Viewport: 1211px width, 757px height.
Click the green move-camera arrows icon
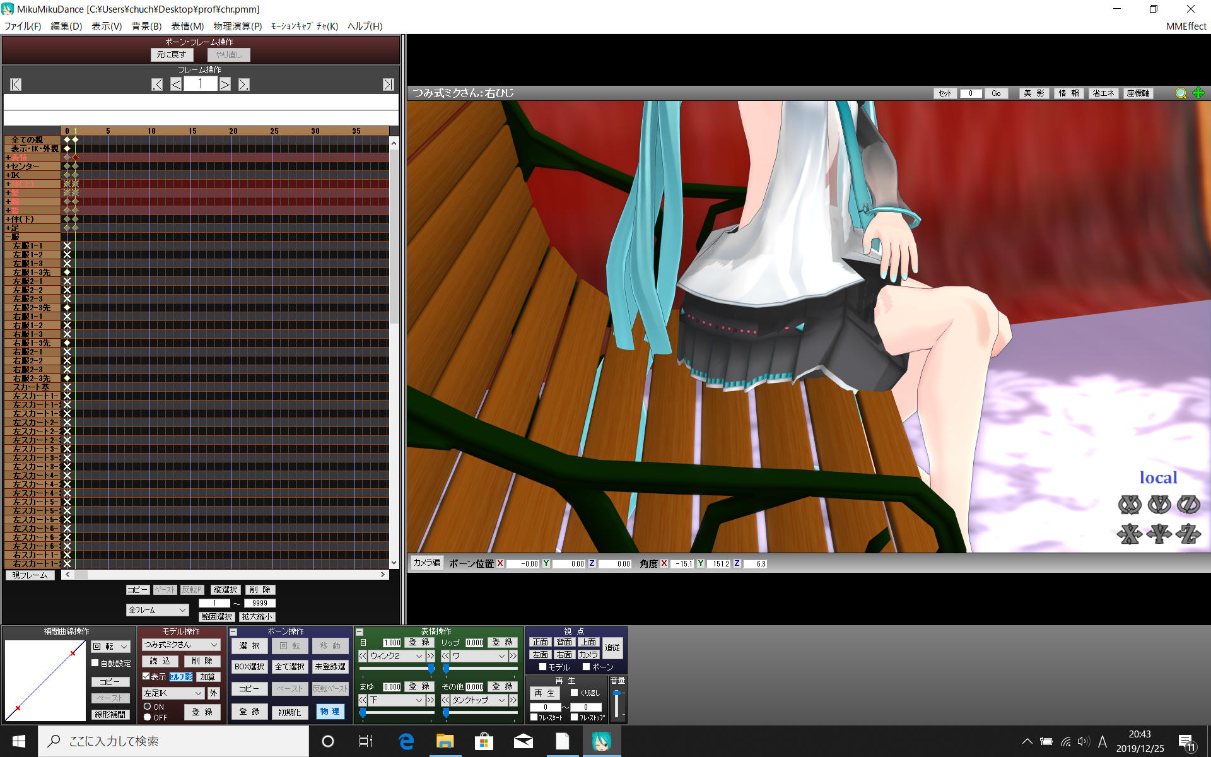1198,93
